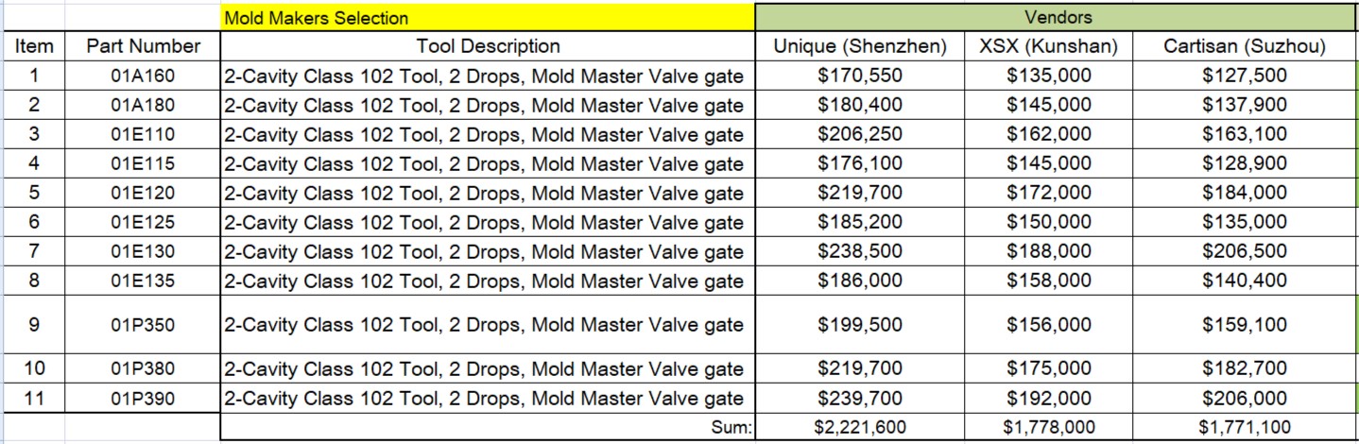The width and height of the screenshot is (1359, 444).
Task: Select the Cartisan sum cell $1,771,100
Action: point(1244,428)
